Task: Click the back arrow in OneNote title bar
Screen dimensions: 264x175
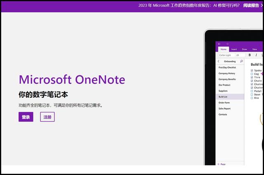Action: pyautogui.click(x=219, y=44)
